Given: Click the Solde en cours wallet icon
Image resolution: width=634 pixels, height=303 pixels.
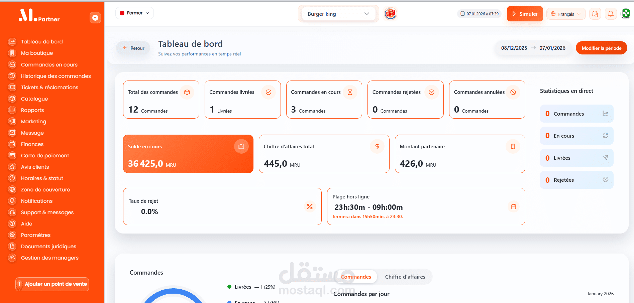Looking at the screenshot, I should coord(241,146).
